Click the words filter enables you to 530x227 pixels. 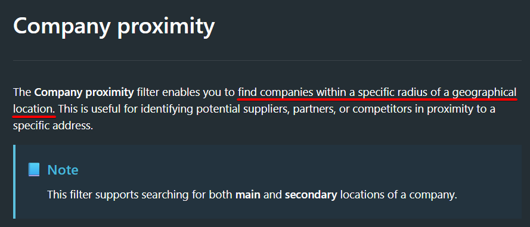tap(186, 92)
